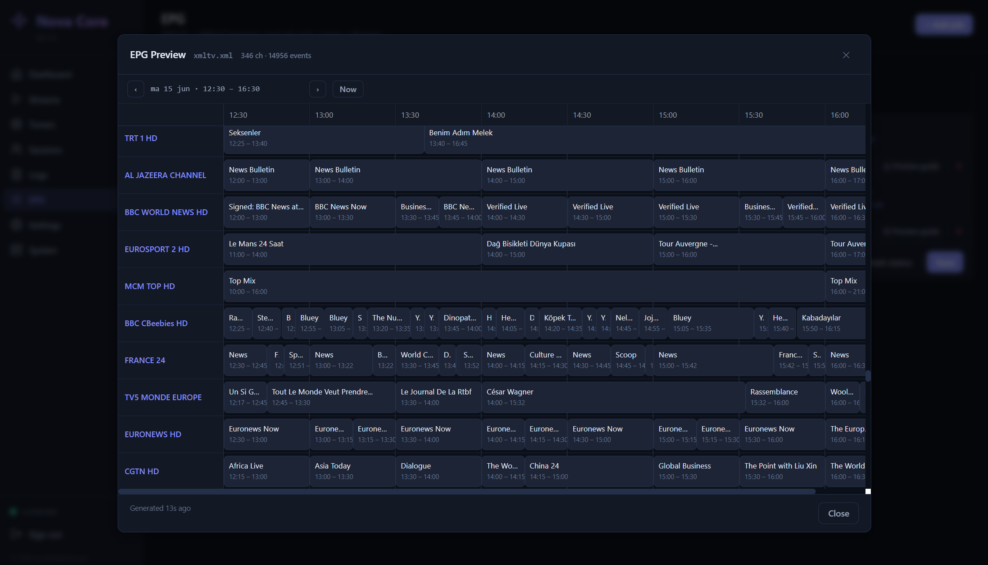Select Global Business 15:00 – 15:30 block

696,471
